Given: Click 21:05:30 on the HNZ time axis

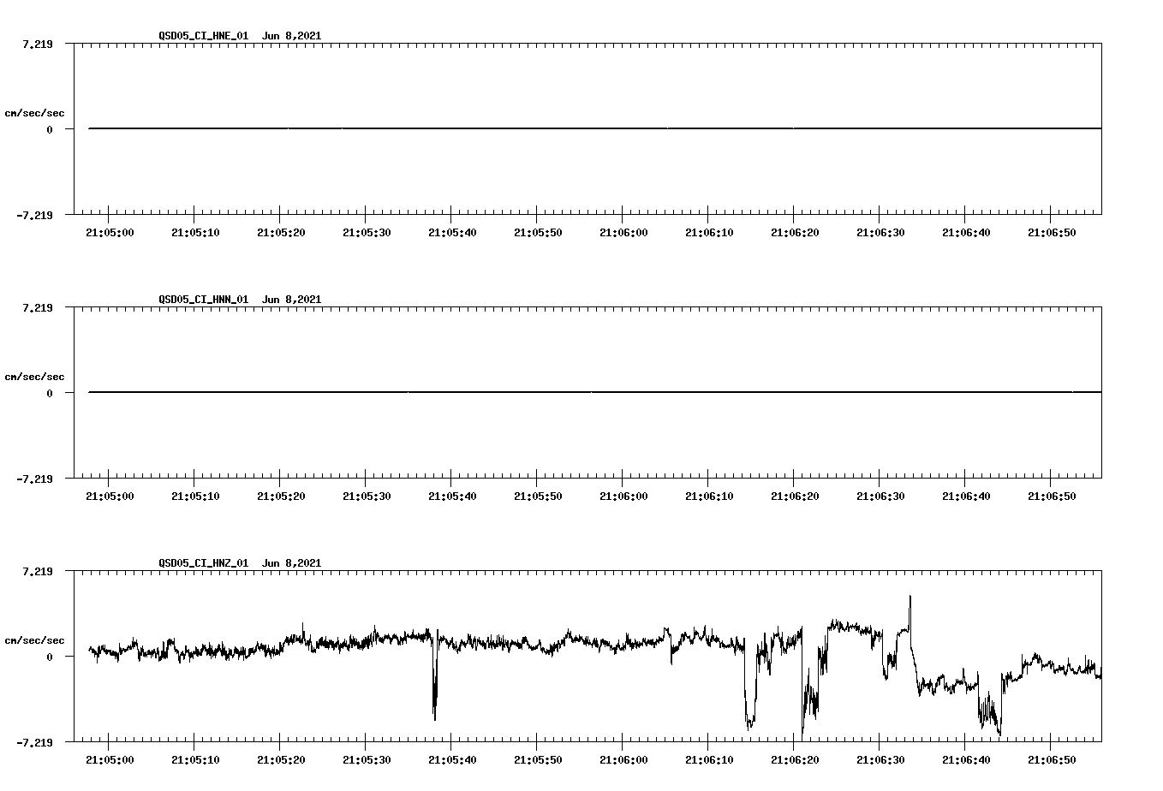Looking at the screenshot, I should point(367,759).
